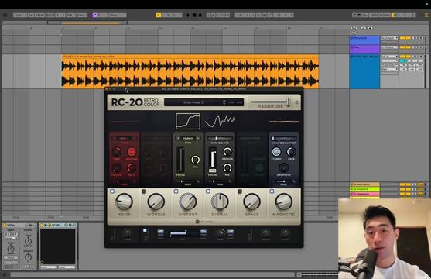
Task: Disable the Noise module checkbox
Action: coord(112,191)
